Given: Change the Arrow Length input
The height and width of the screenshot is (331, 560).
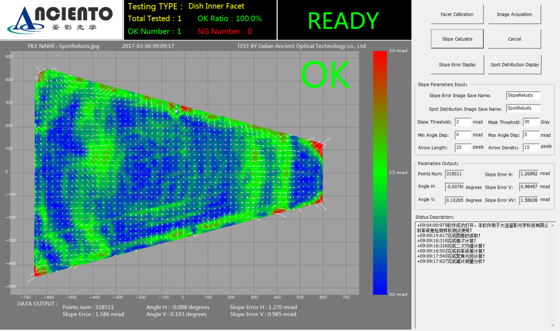Looking at the screenshot, I should pyautogui.click(x=463, y=148).
